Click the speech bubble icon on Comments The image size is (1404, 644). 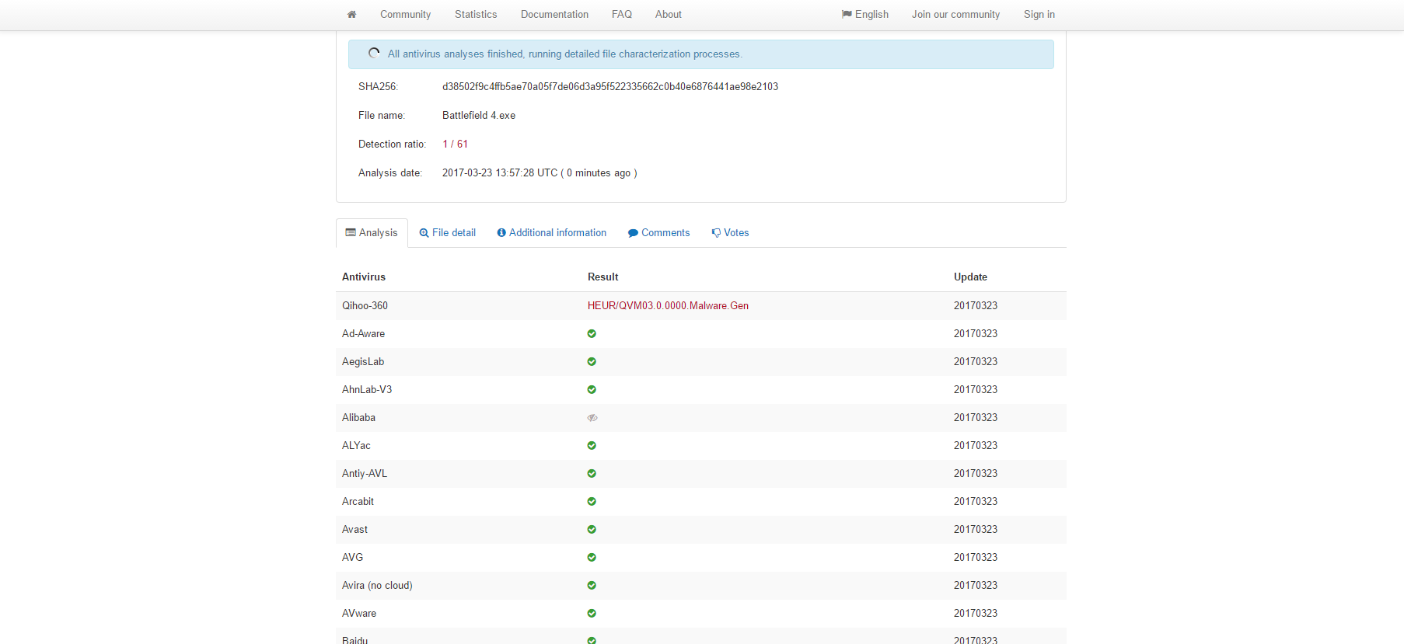(633, 233)
